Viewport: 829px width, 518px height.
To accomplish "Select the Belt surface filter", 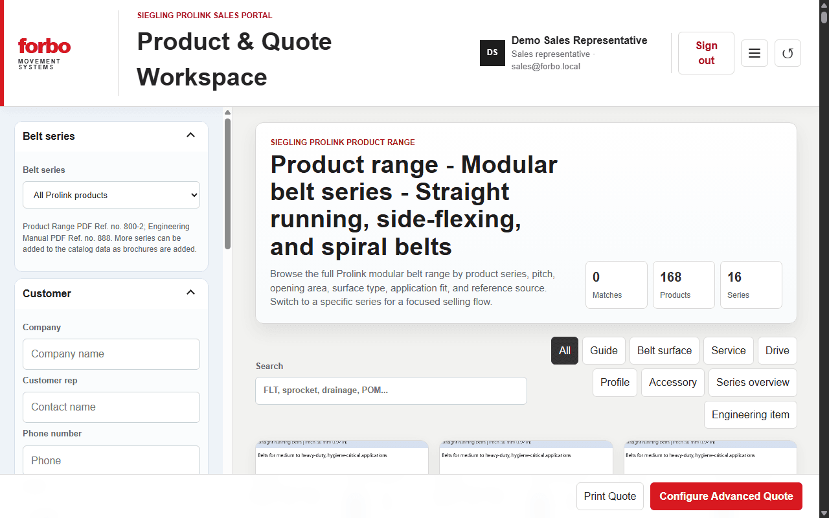I will (664, 350).
